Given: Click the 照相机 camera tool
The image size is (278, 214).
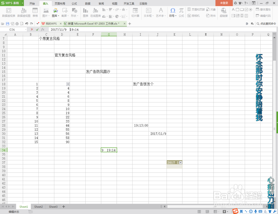Looking at the screenshot, I should (193, 16).
